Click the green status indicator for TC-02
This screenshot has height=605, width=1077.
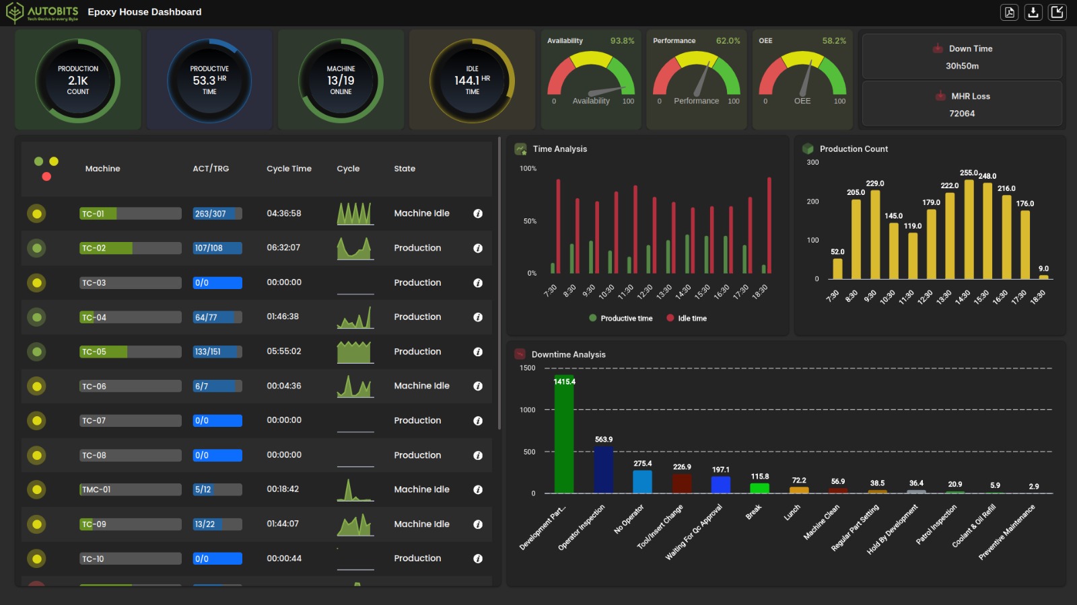pos(37,248)
